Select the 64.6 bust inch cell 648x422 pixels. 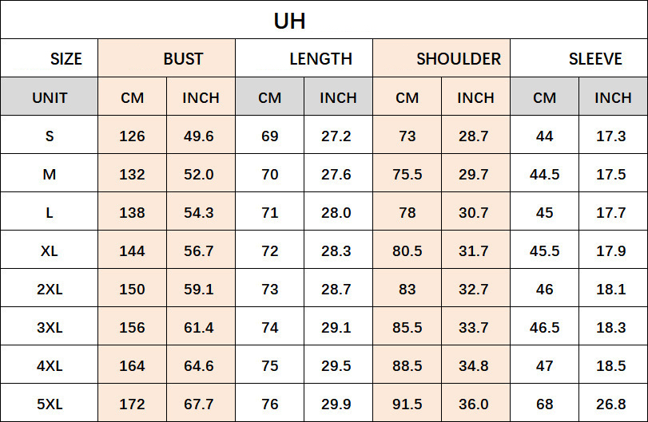click(199, 366)
